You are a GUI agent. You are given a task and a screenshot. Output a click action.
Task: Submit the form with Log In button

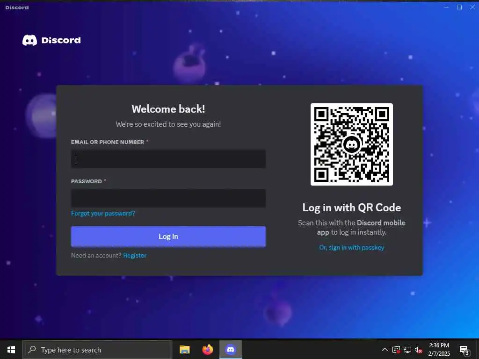[x=168, y=236]
